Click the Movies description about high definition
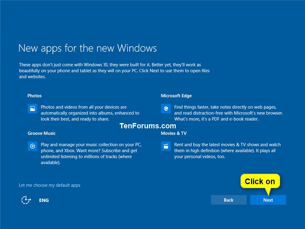Image resolution: width=305 pixels, height=229 pixels. [x=227, y=151]
